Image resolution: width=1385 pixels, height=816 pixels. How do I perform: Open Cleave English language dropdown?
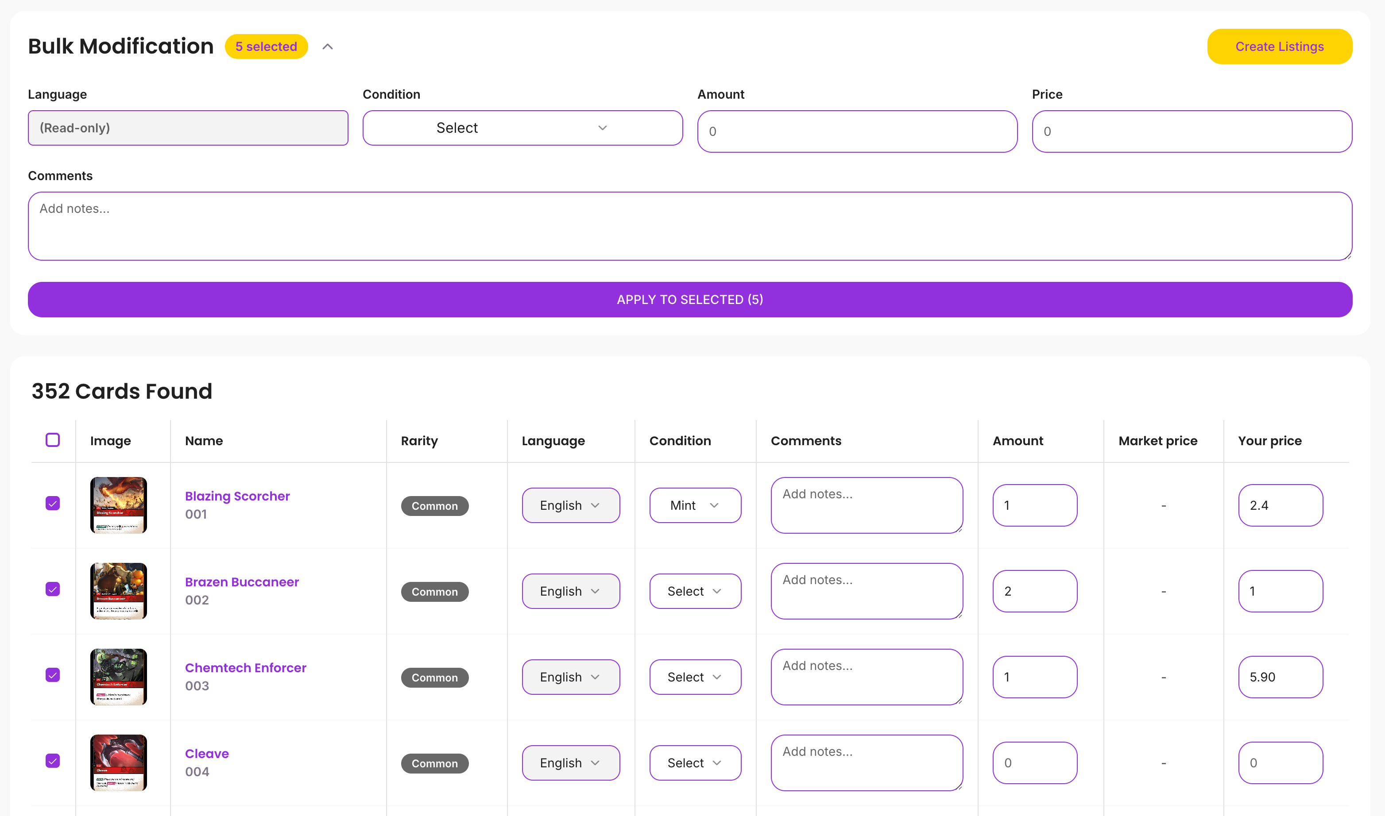(570, 762)
